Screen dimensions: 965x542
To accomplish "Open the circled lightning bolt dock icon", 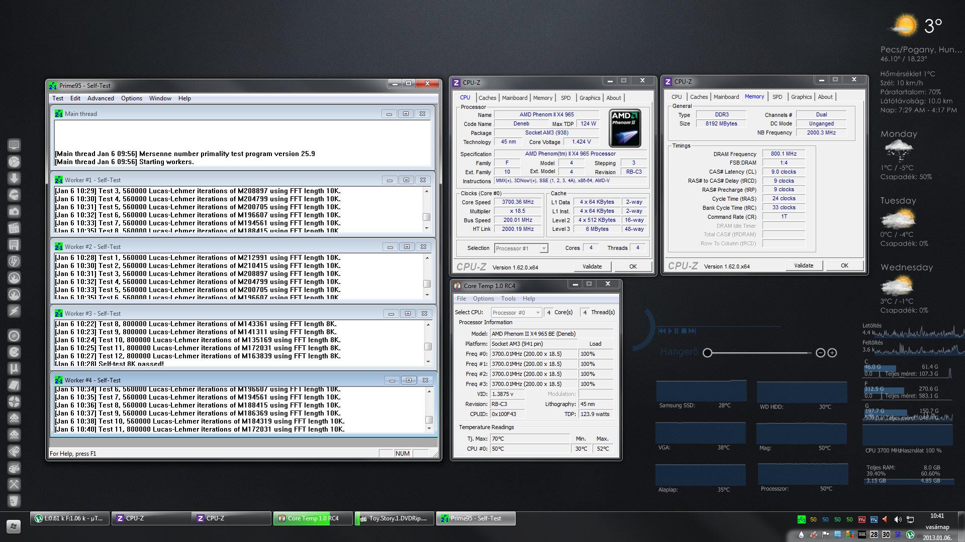I will tap(14, 261).
